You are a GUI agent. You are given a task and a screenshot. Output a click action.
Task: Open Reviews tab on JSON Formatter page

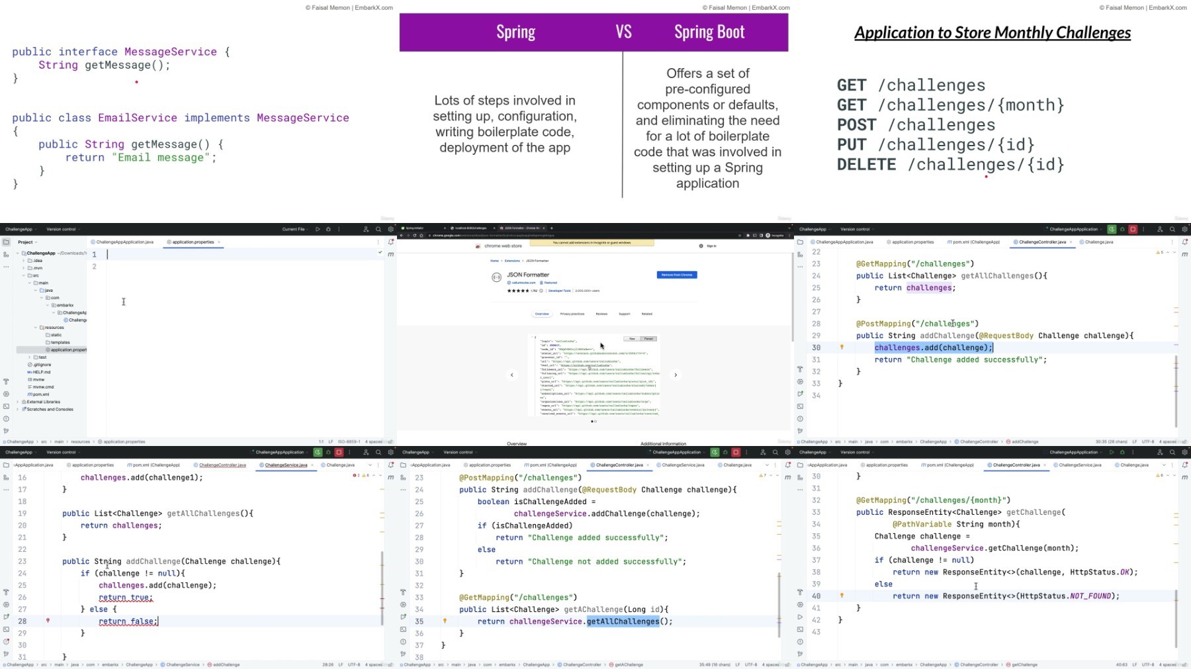601,314
